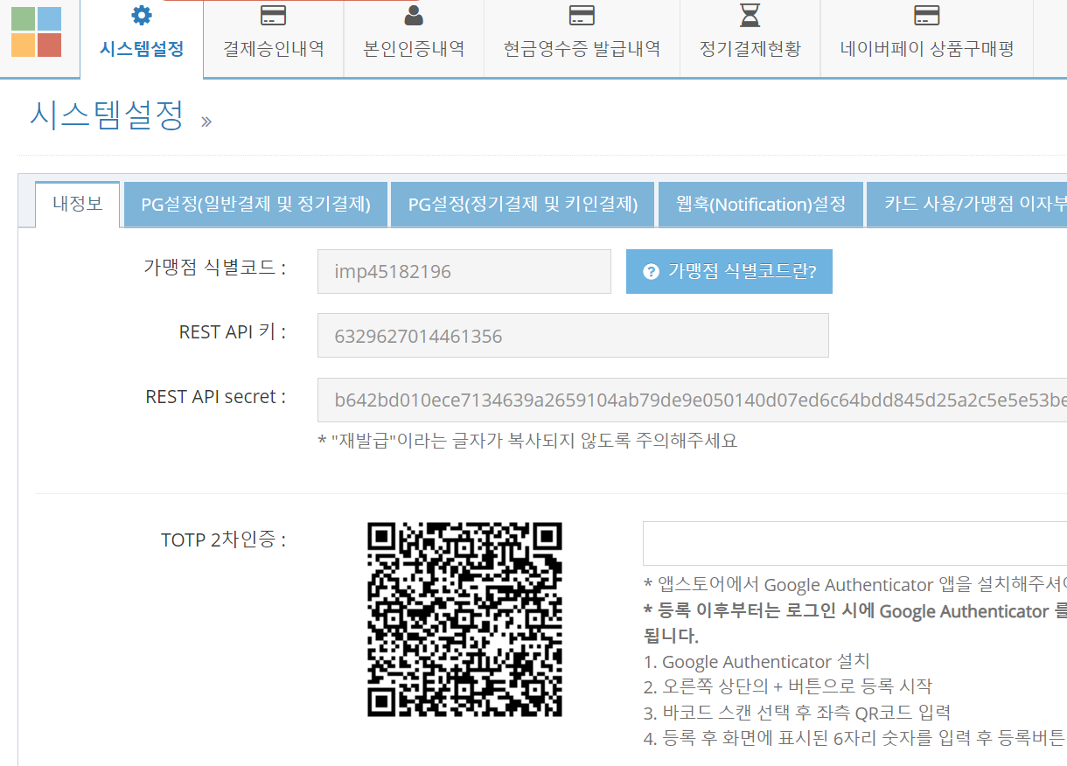Screen dimensions: 1067x766
Task: Click the "재발급" copy warning note
Action: (x=528, y=441)
